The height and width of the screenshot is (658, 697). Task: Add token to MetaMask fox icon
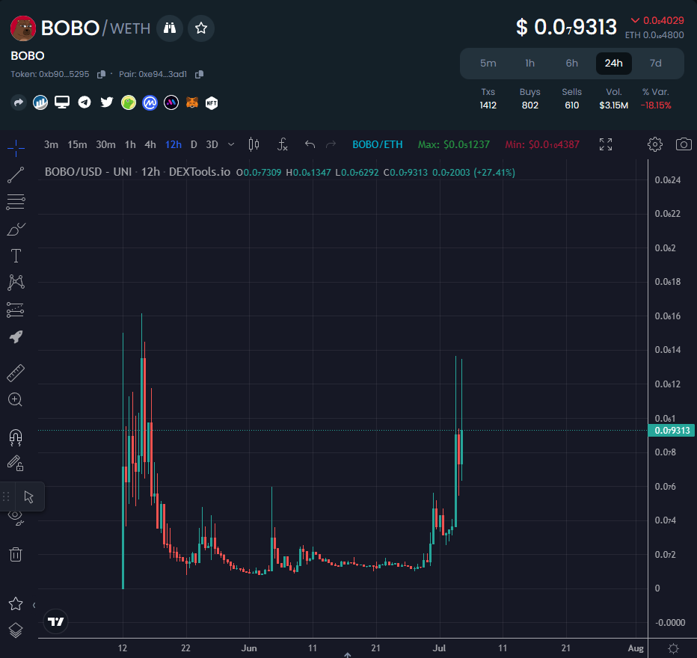click(x=192, y=103)
